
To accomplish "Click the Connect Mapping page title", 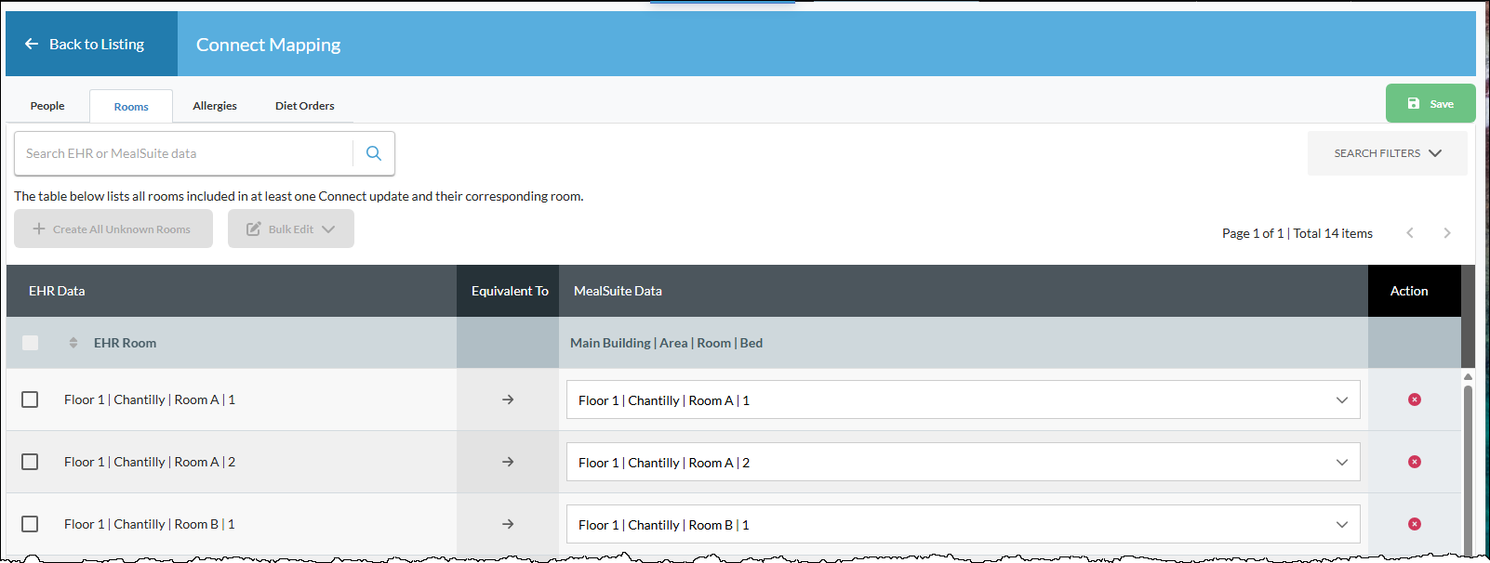I will click(x=268, y=45).
